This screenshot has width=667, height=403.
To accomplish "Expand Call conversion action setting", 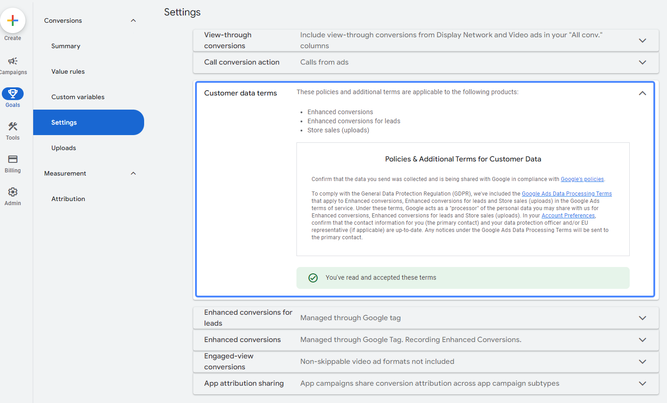I will pyautogui.click(x=642, y=62).
